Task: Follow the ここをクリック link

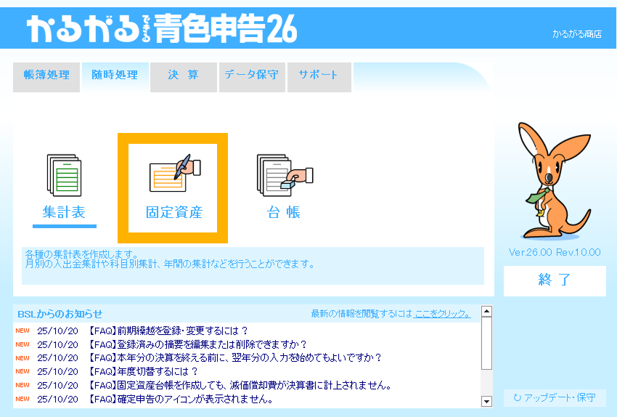Action: 442,314
